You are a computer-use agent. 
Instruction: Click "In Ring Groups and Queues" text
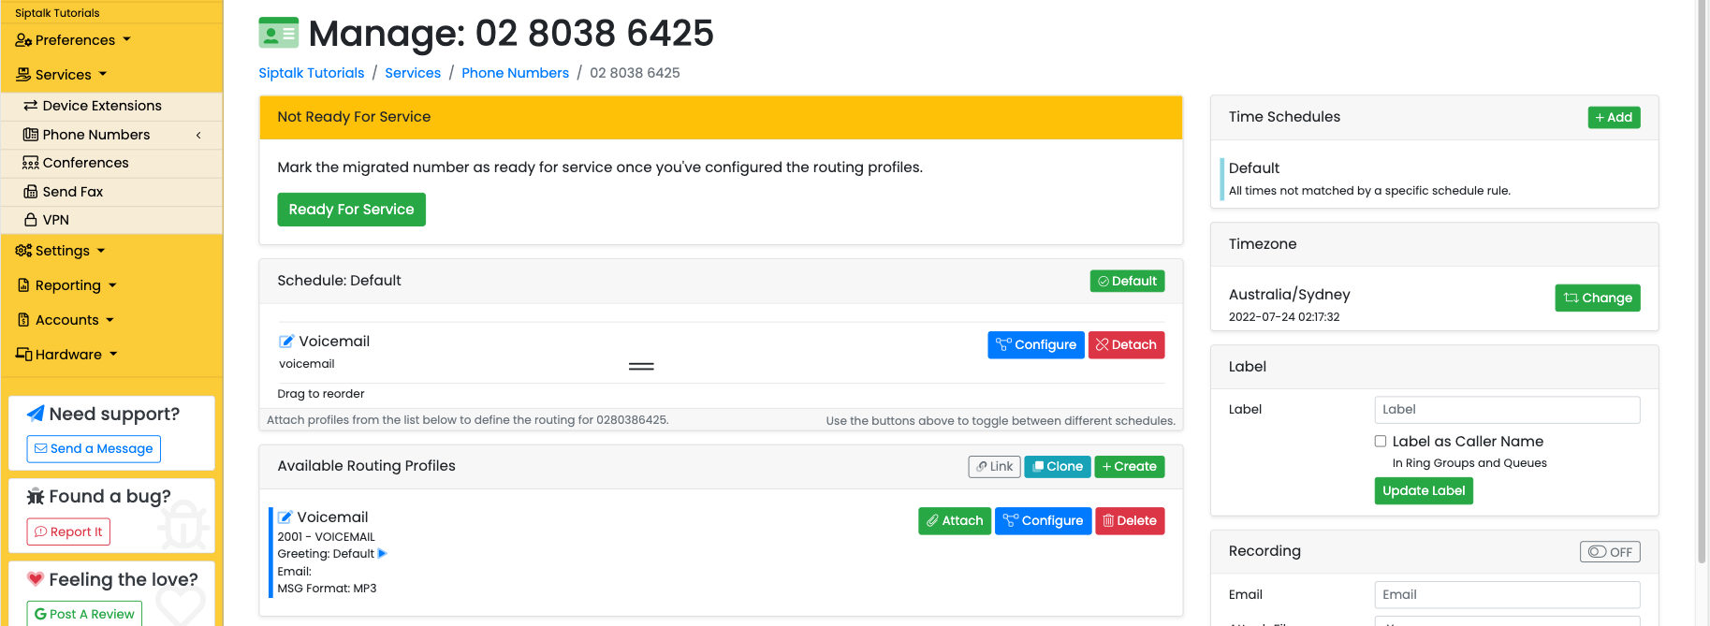pyautogui.click(x=1469, y=463)
